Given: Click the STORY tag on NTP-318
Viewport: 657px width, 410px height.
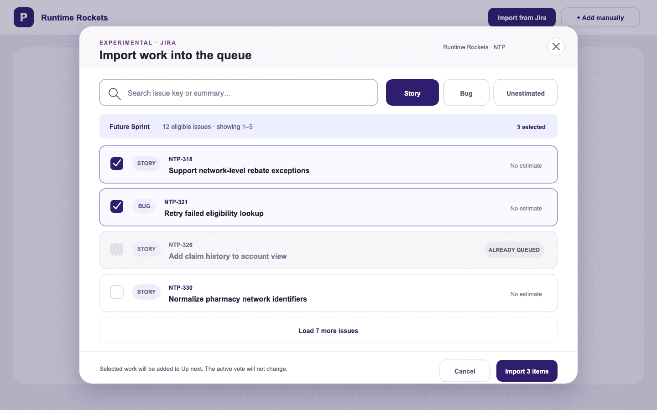Looking at the screenshot, I should pyautogui.click(x=146, y=164).
